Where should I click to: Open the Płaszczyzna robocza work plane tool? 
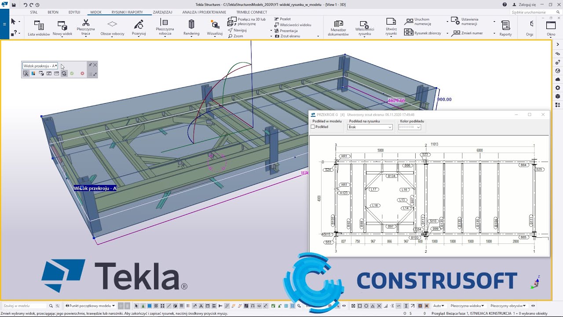coord(165,28)
